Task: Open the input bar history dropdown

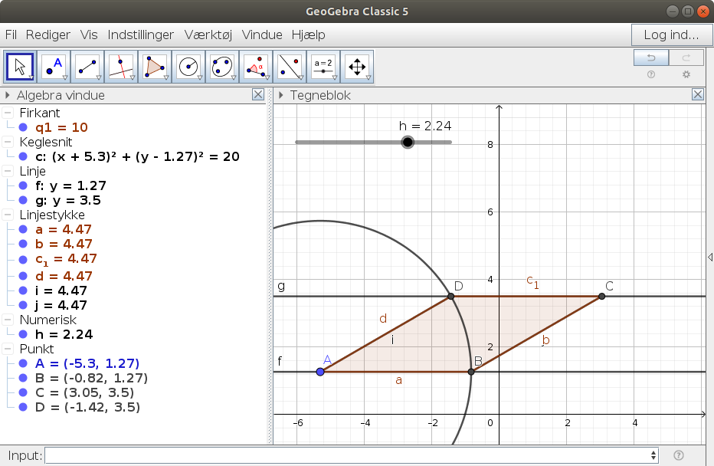Action: point(653,455)
